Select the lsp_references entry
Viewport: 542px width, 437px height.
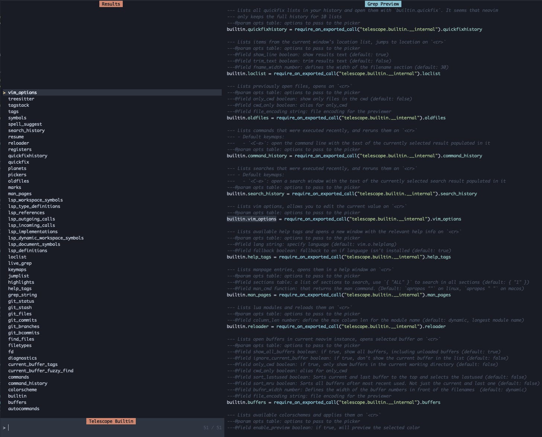26,213
